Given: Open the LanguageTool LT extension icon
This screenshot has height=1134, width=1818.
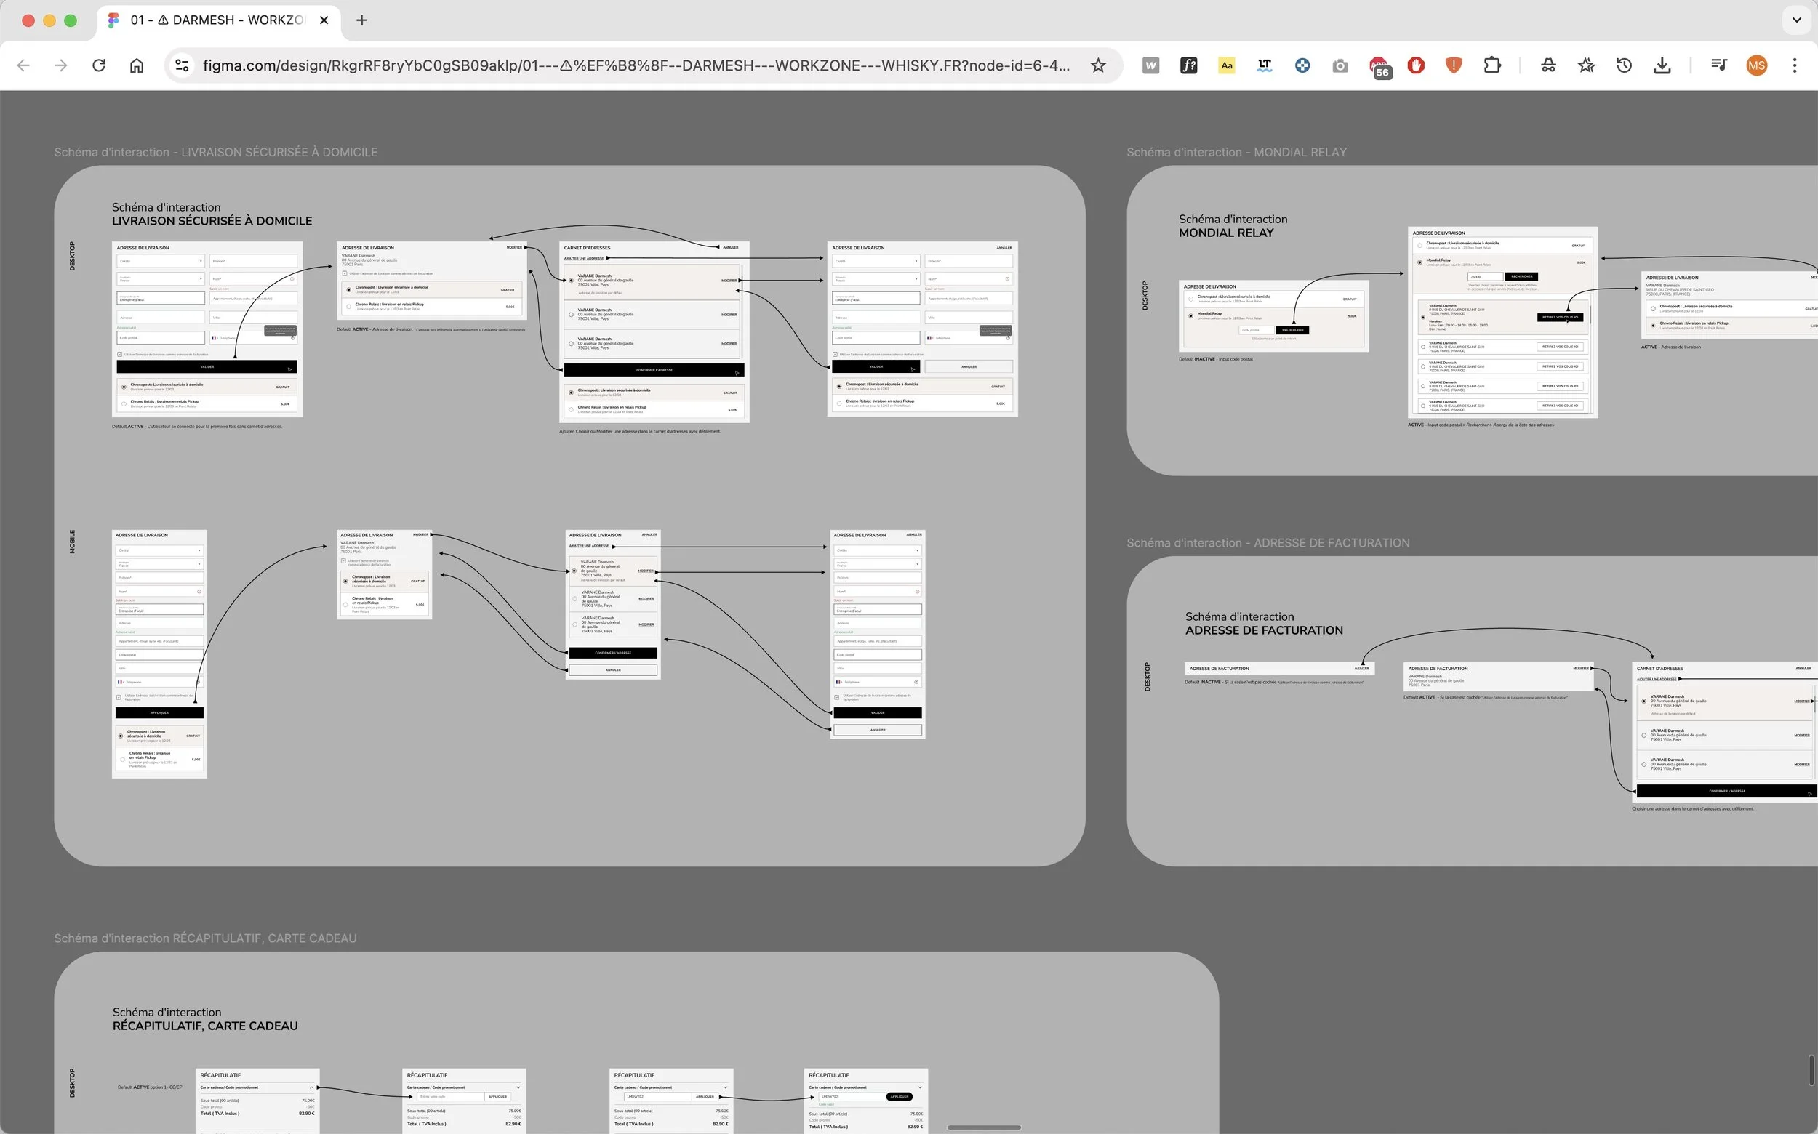Looking at the screenshot, I should 1265,65.
